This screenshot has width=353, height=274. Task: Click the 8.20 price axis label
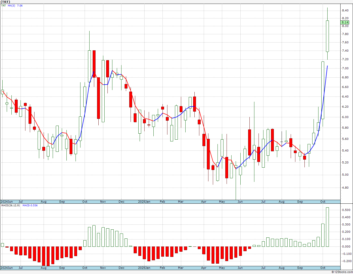[x=345, y=18]
